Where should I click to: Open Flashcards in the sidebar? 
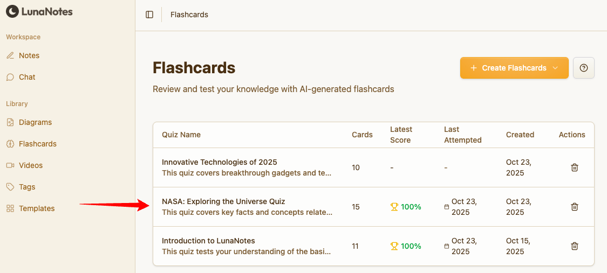(x=37, y=144)
